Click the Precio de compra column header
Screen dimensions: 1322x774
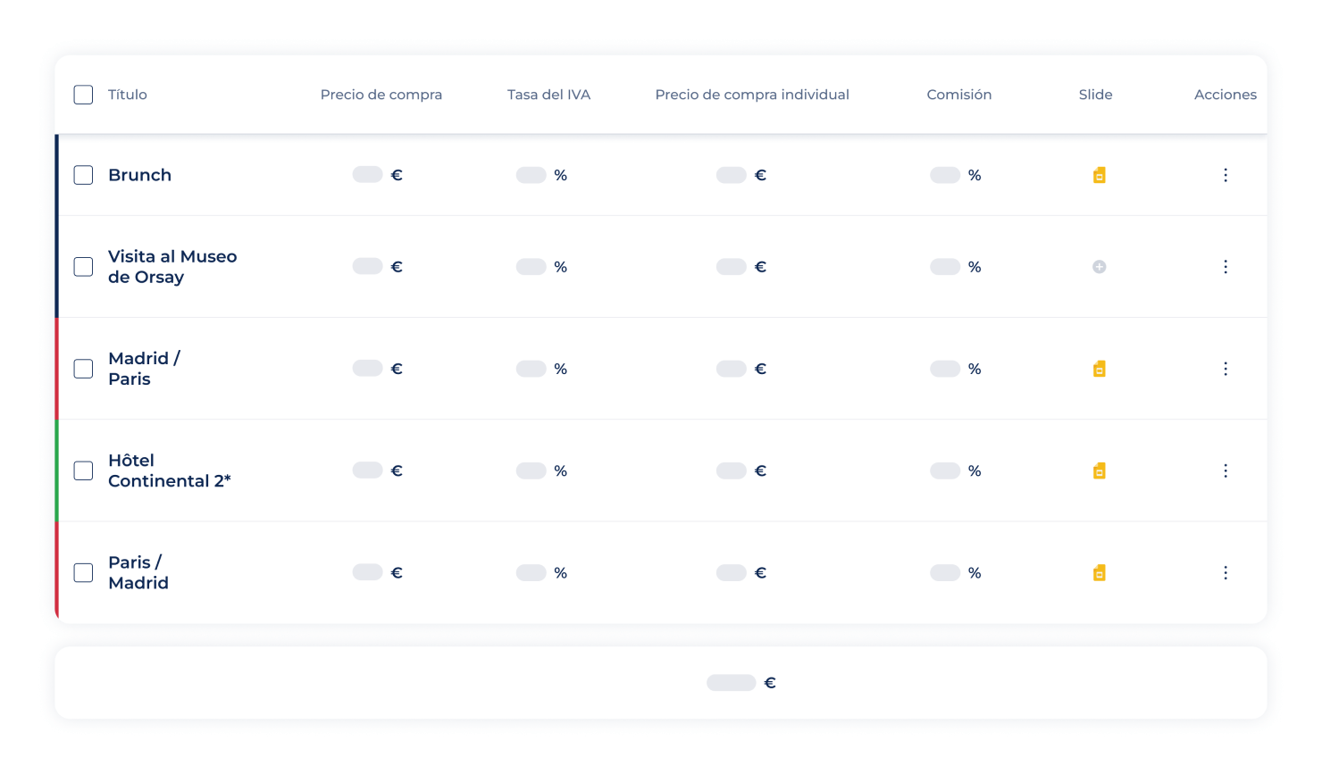(381, 95)
